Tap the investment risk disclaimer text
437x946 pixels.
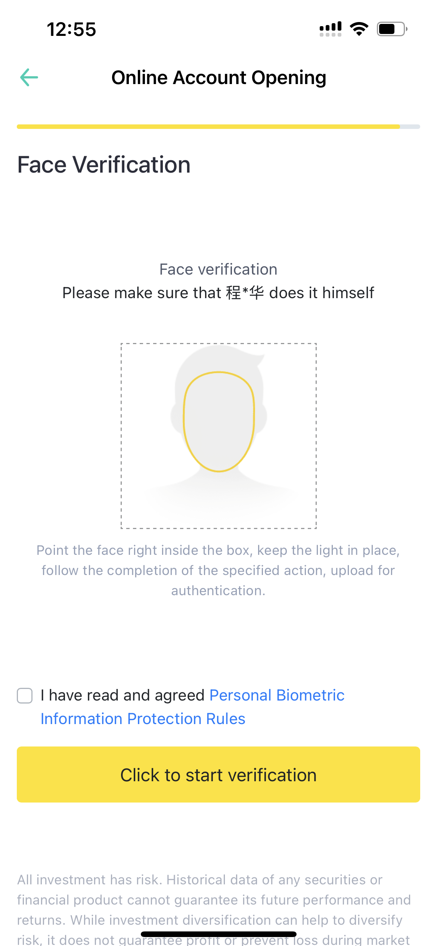(x=214, y=900)
